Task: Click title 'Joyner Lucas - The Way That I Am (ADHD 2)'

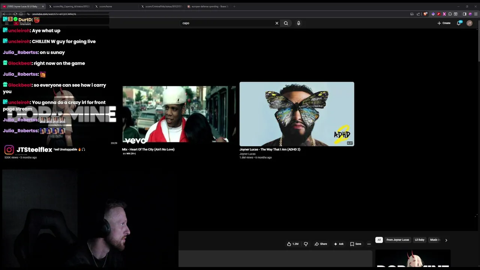Action: coord(270,149)
